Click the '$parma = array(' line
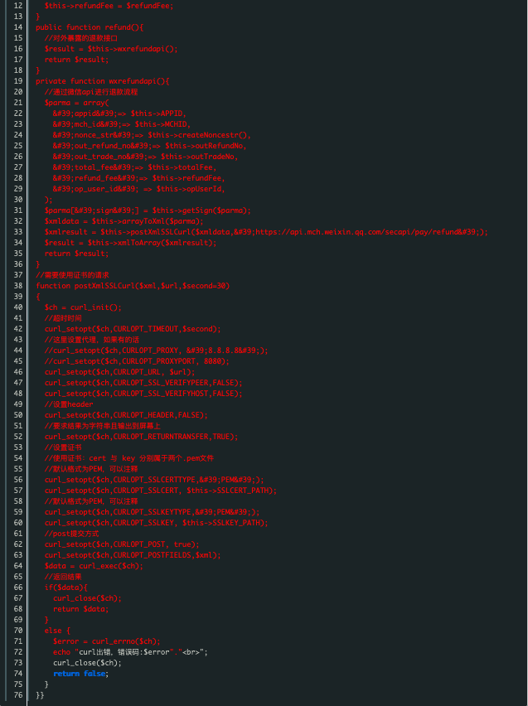 pyautogui.click(x=77, y=103)
